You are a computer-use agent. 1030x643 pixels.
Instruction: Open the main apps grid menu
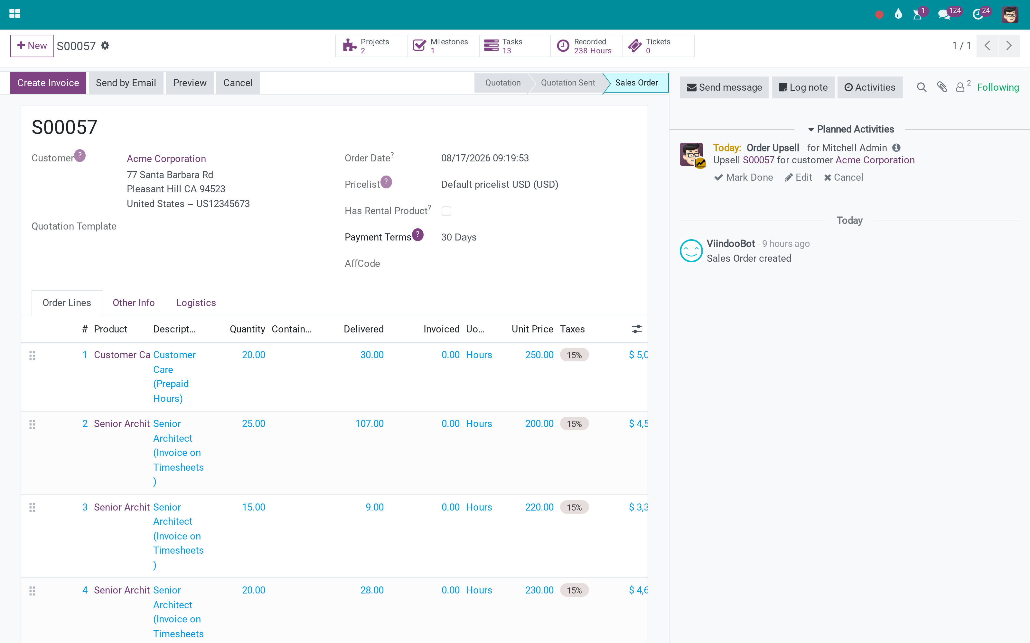coord(14,14)
